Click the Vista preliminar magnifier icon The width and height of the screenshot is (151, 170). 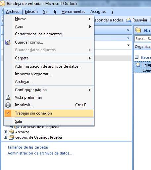pyautogui.click(x=8, y=97)
